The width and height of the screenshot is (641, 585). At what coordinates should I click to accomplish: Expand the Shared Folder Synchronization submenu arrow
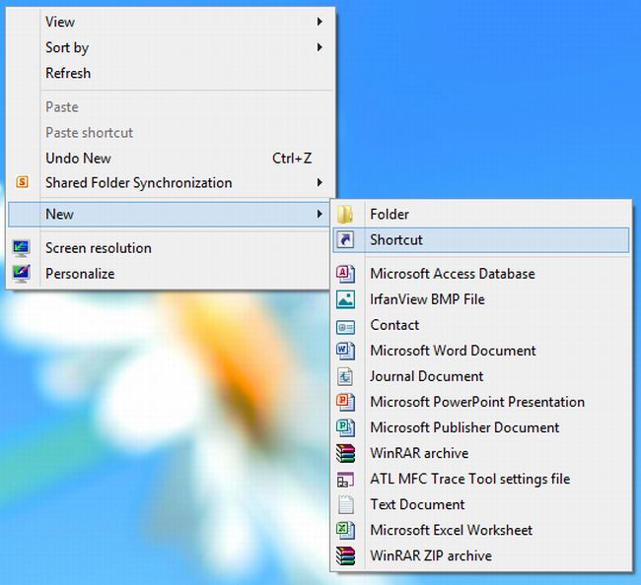tap(320, 182)
